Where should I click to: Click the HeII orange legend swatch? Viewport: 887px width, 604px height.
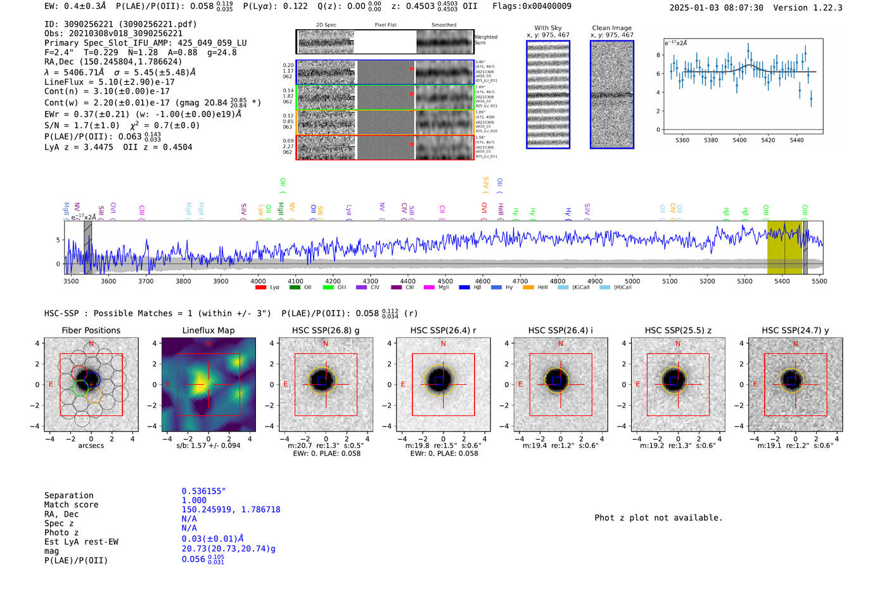coord(528,288)
